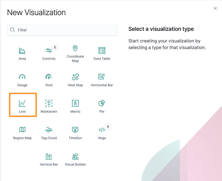Viewport: 222px width, 181px height.
Task: Choose the Goal visualization type
Action: pyautogui.click(x=49, y=80)
